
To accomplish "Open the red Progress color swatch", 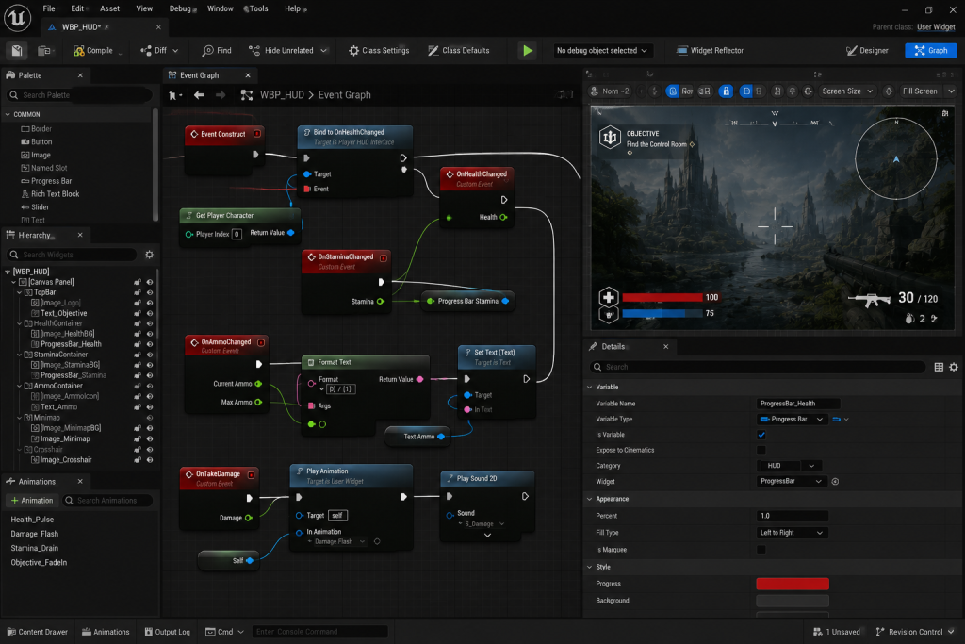I will click(x=792, y=584).
